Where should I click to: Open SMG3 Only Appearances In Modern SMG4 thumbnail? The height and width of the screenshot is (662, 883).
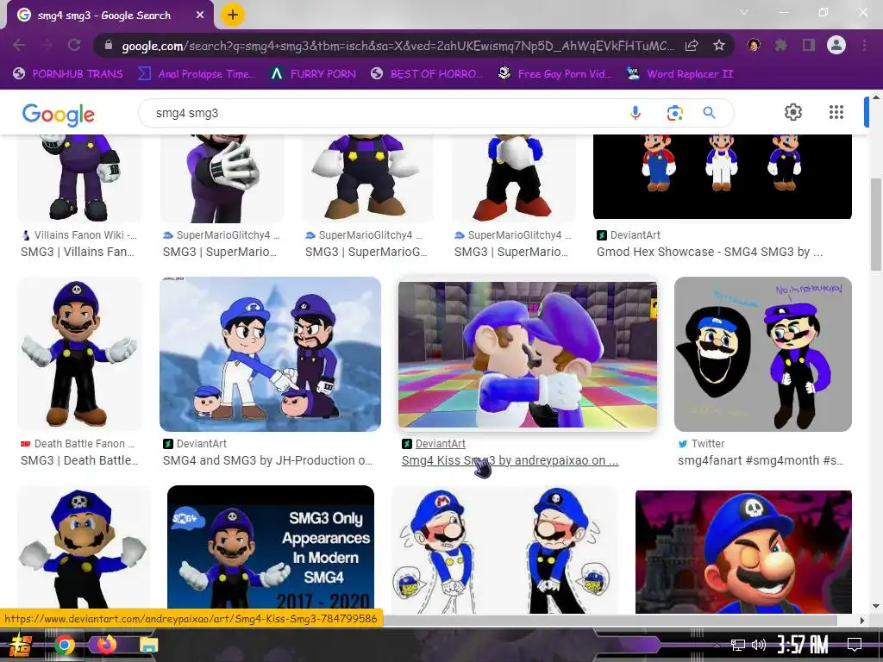pos(270,549)
